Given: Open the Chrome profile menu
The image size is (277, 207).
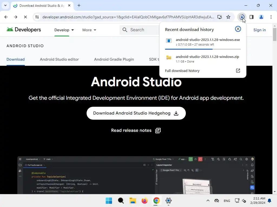Looking at the screenshot, I should pyautogui.click(x=261, y=17).
